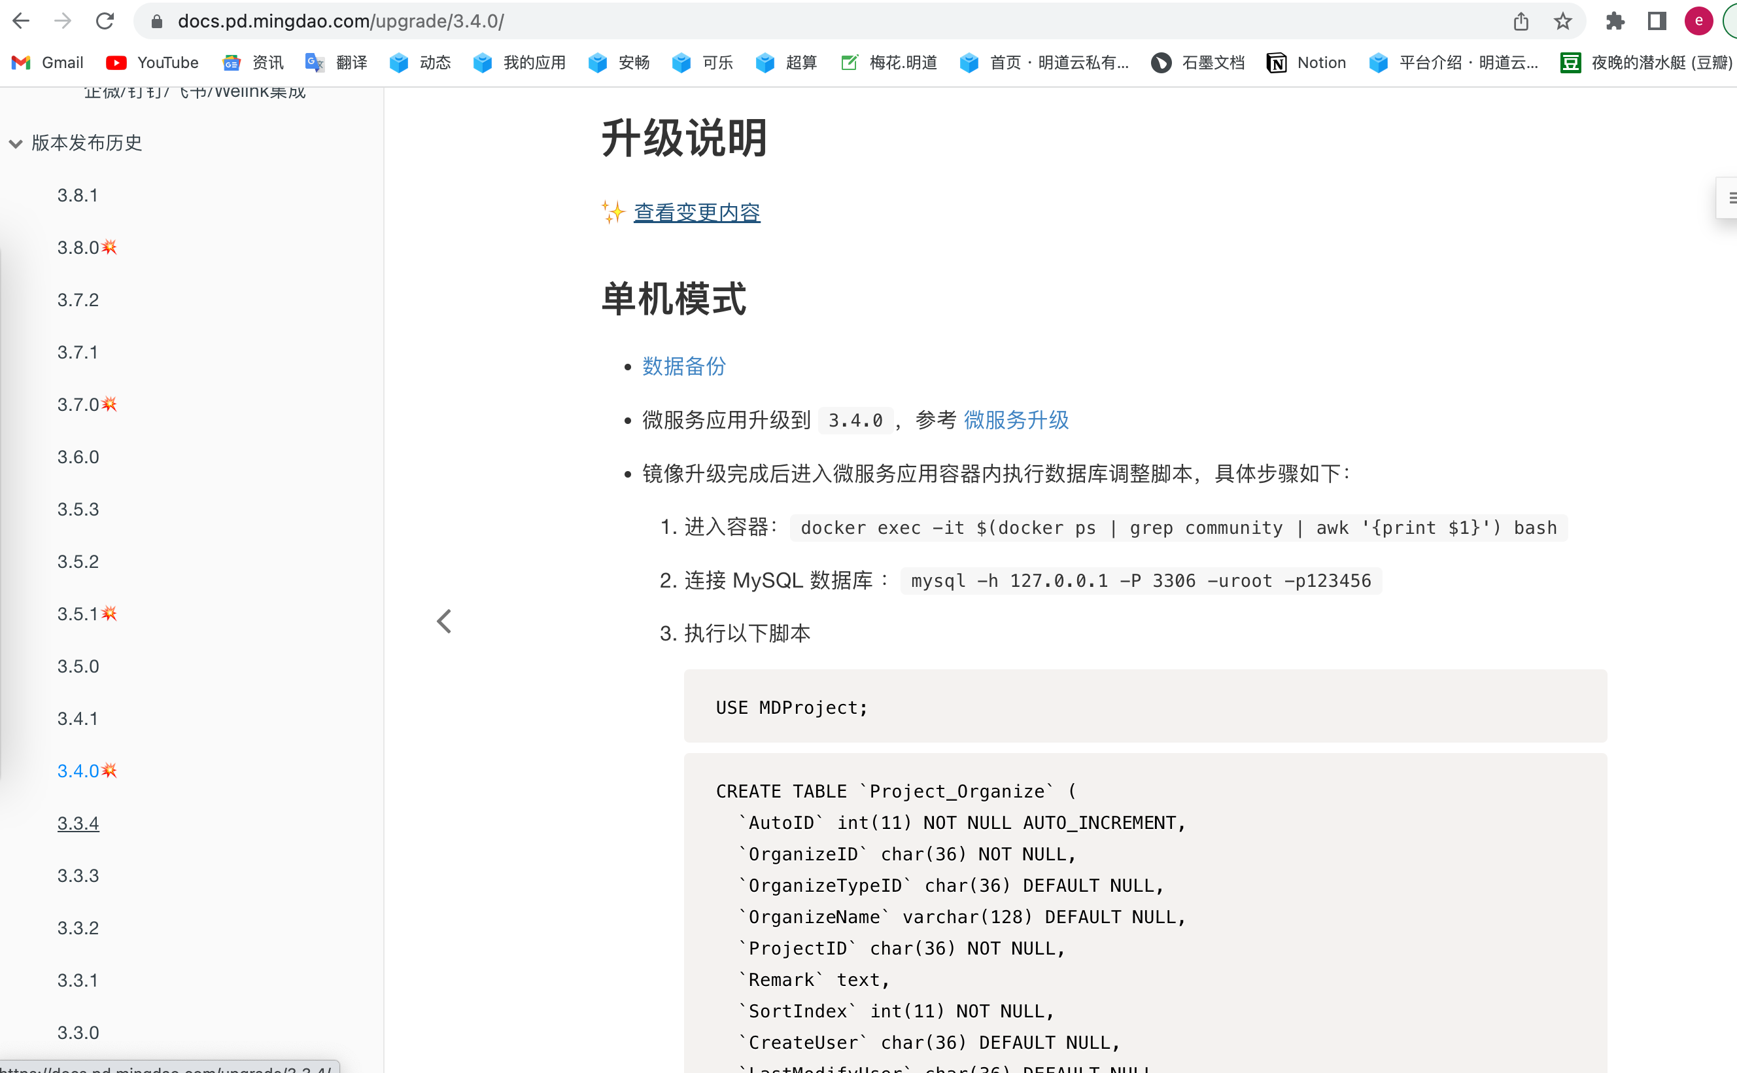Open the 数据备份 link
The width and height of the screenshot is (1737, 1073).
(x=683, y=366)
